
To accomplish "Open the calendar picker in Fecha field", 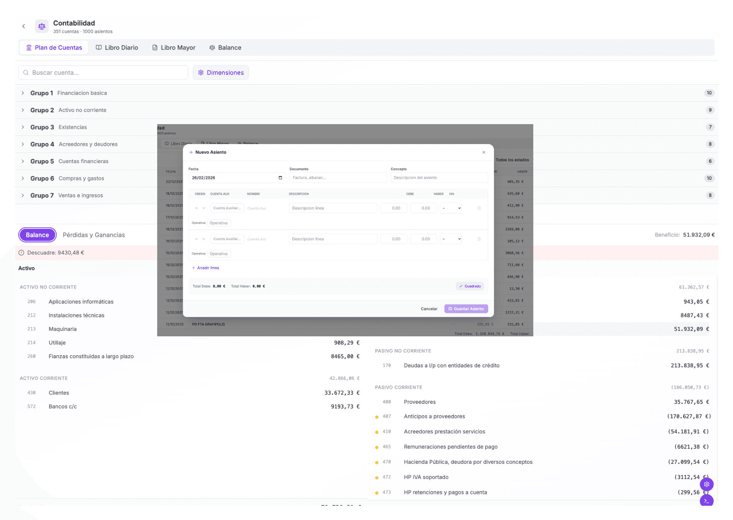I will click(280, 178).
